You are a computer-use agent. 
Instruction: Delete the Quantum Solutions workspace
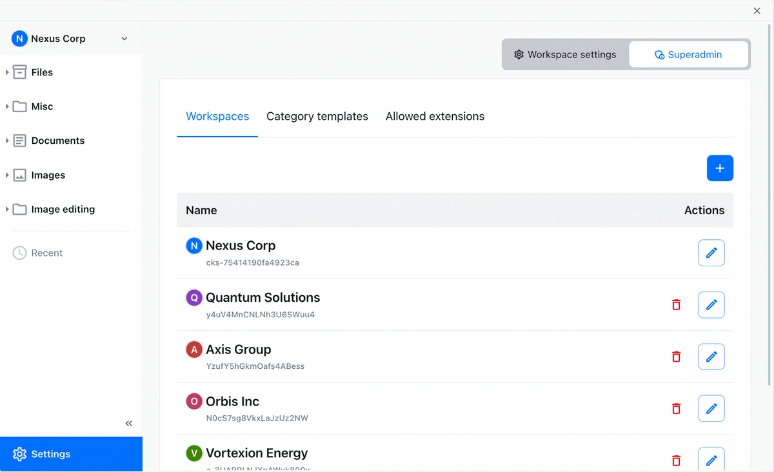coord(676,305)
